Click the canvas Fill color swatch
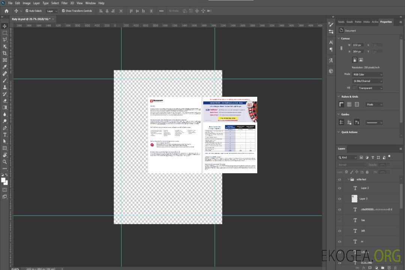The width and height of the screenshot is (405, 270). point(354,88)
